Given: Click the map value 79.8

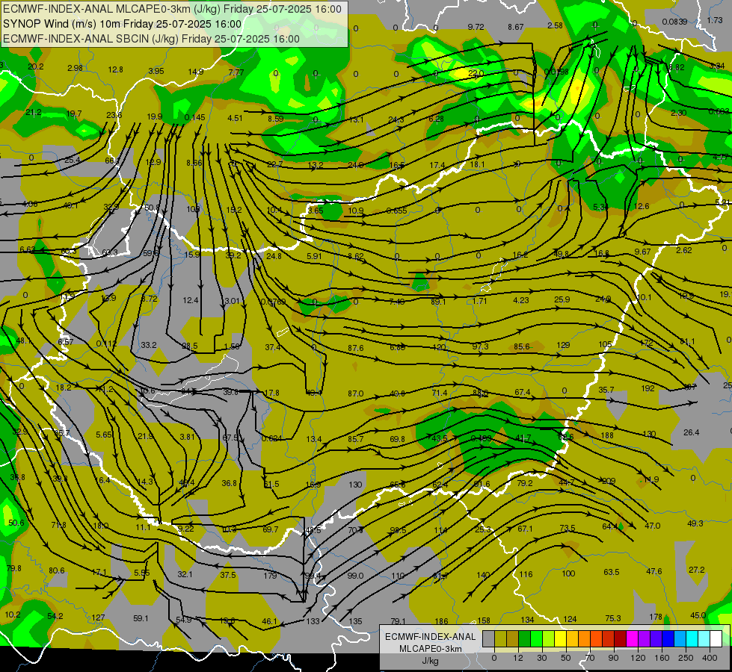Looking at the screenshot, I should click(x=14, y=568).
